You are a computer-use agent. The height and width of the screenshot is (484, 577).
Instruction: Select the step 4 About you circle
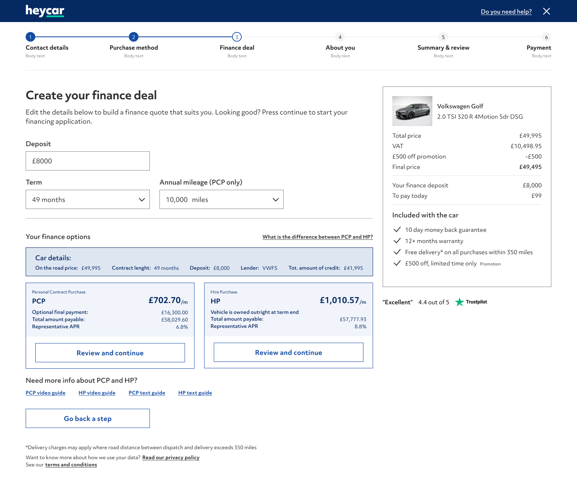340,37
